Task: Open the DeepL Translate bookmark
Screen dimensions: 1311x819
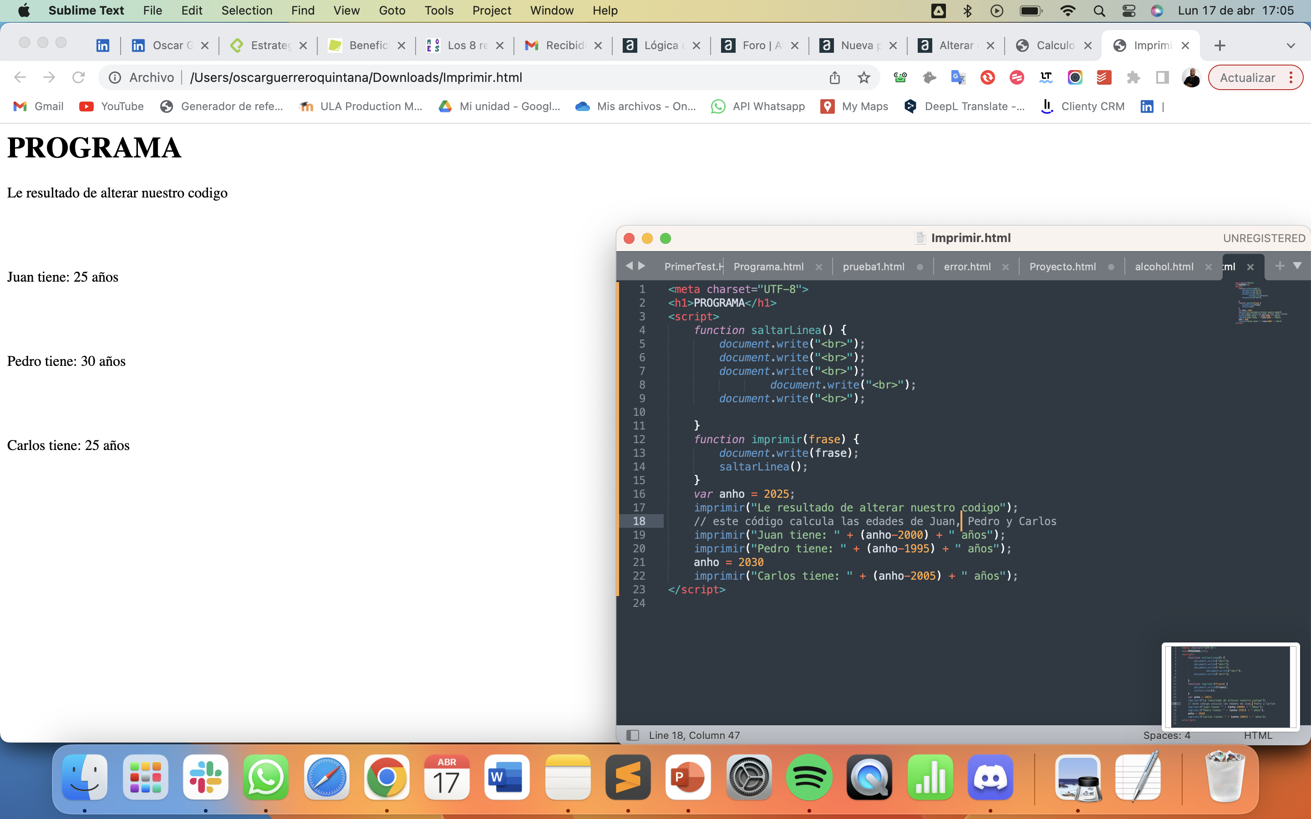Action: point(964,106)
